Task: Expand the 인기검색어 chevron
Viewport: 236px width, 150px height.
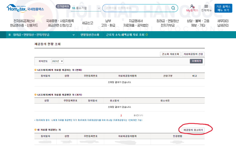Action: coord(99,8)
